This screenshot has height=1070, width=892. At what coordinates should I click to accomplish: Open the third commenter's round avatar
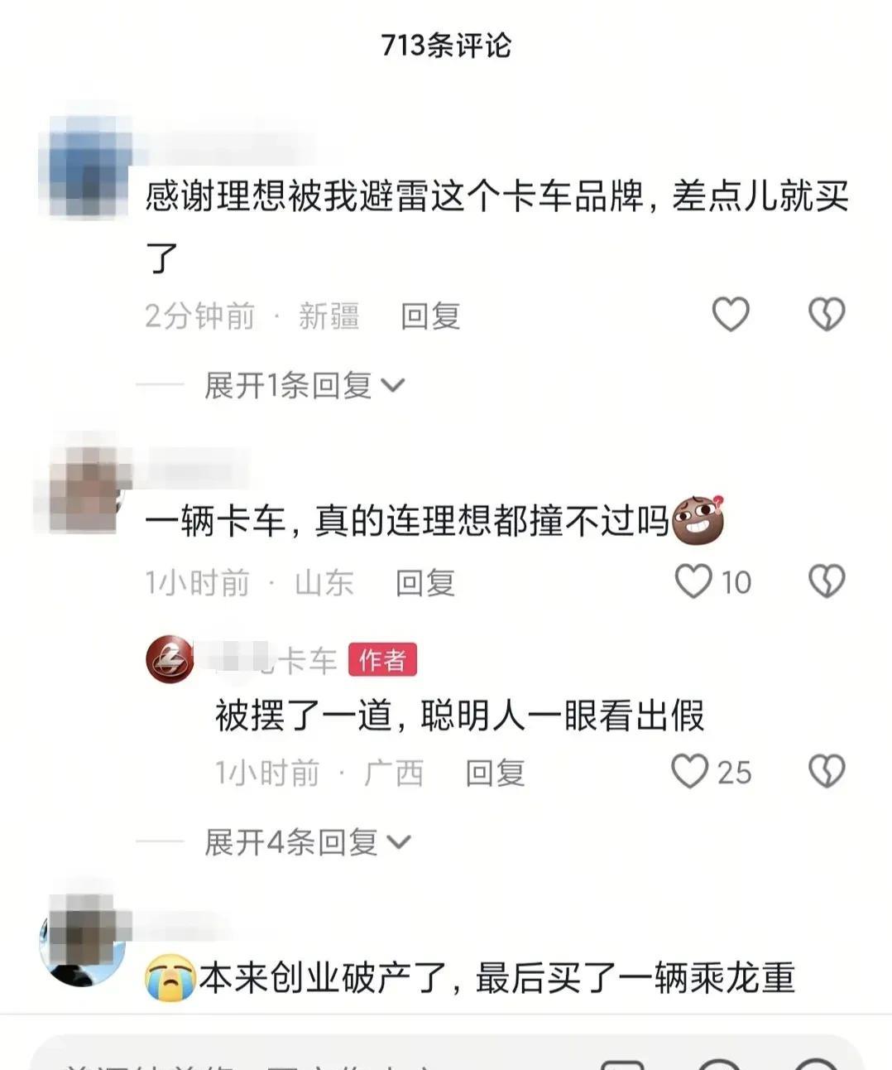pos(83,942)
